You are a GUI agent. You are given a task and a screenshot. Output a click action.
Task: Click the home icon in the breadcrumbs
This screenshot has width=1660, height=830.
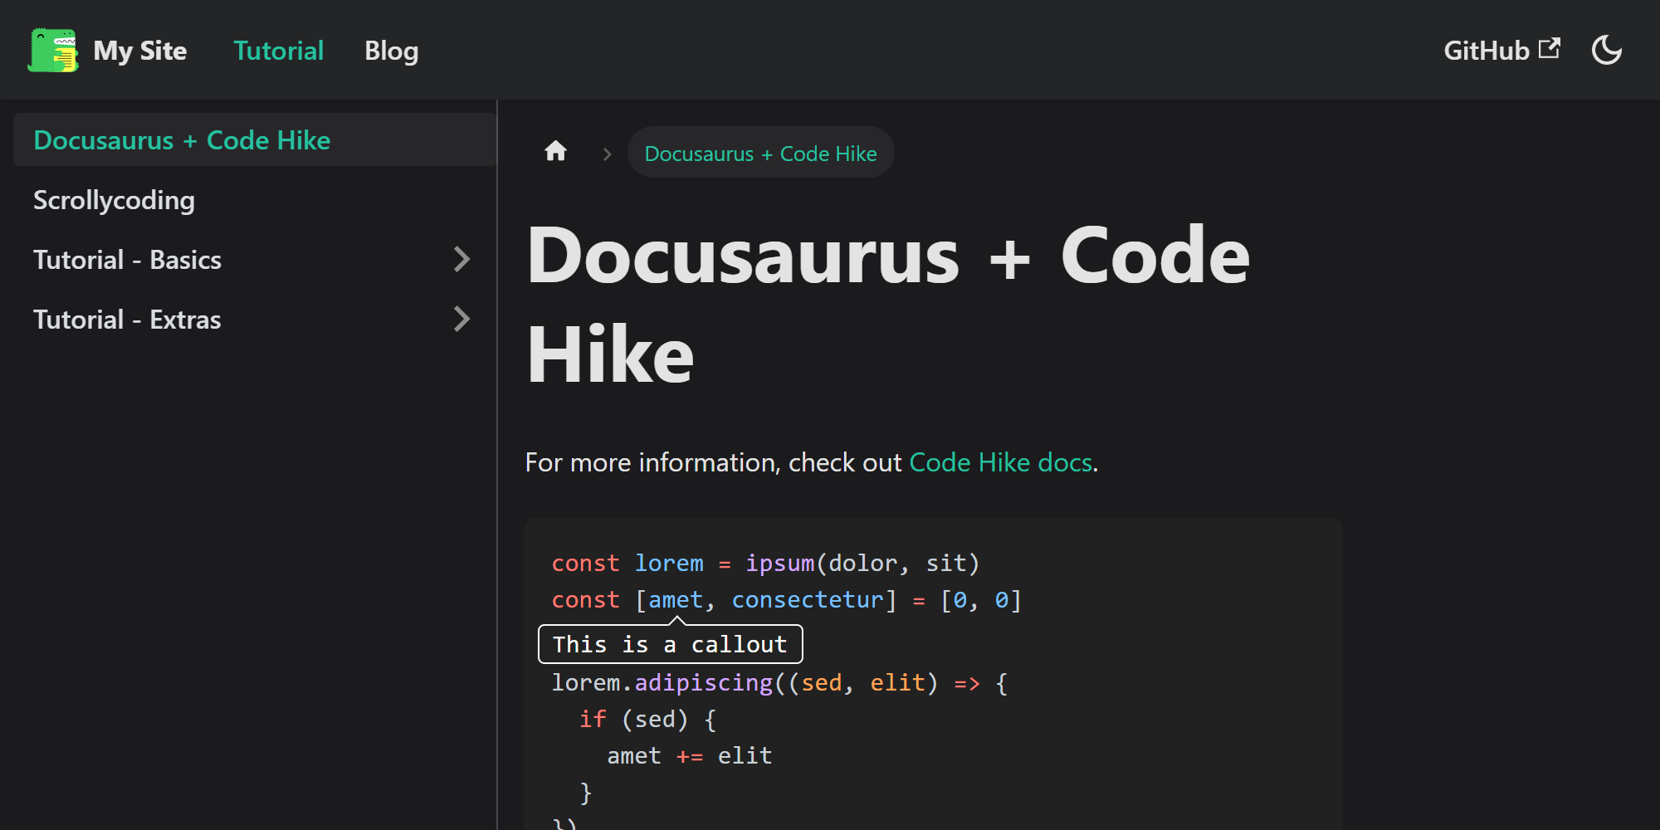pos(555,152)
